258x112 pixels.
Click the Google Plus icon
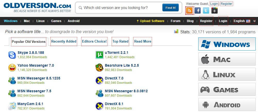pyautogui.click(x=215, y=11)
